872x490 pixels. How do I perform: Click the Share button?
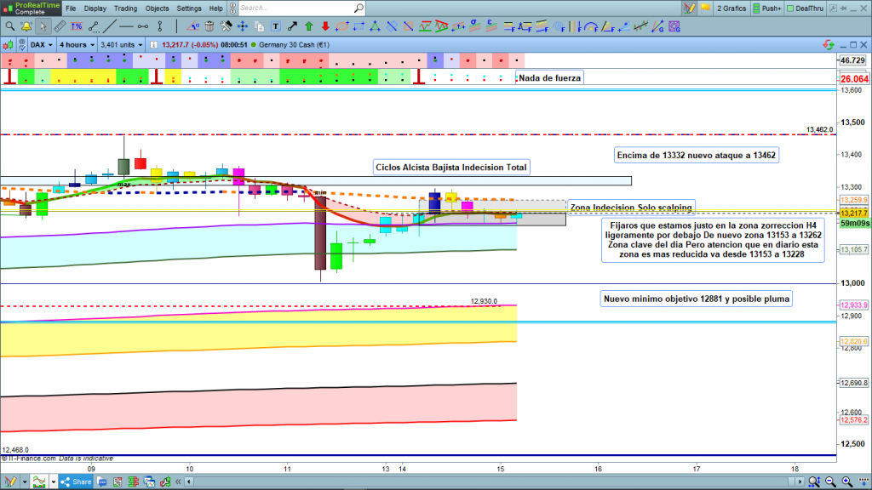pyautogui.click(x=77, y=481)
